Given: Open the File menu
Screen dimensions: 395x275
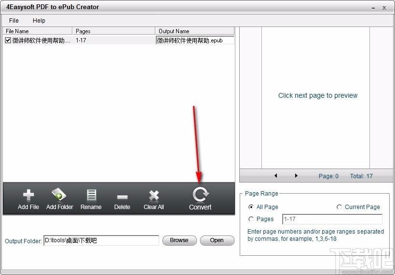Looking at the screenshot, I should (14, 21).
